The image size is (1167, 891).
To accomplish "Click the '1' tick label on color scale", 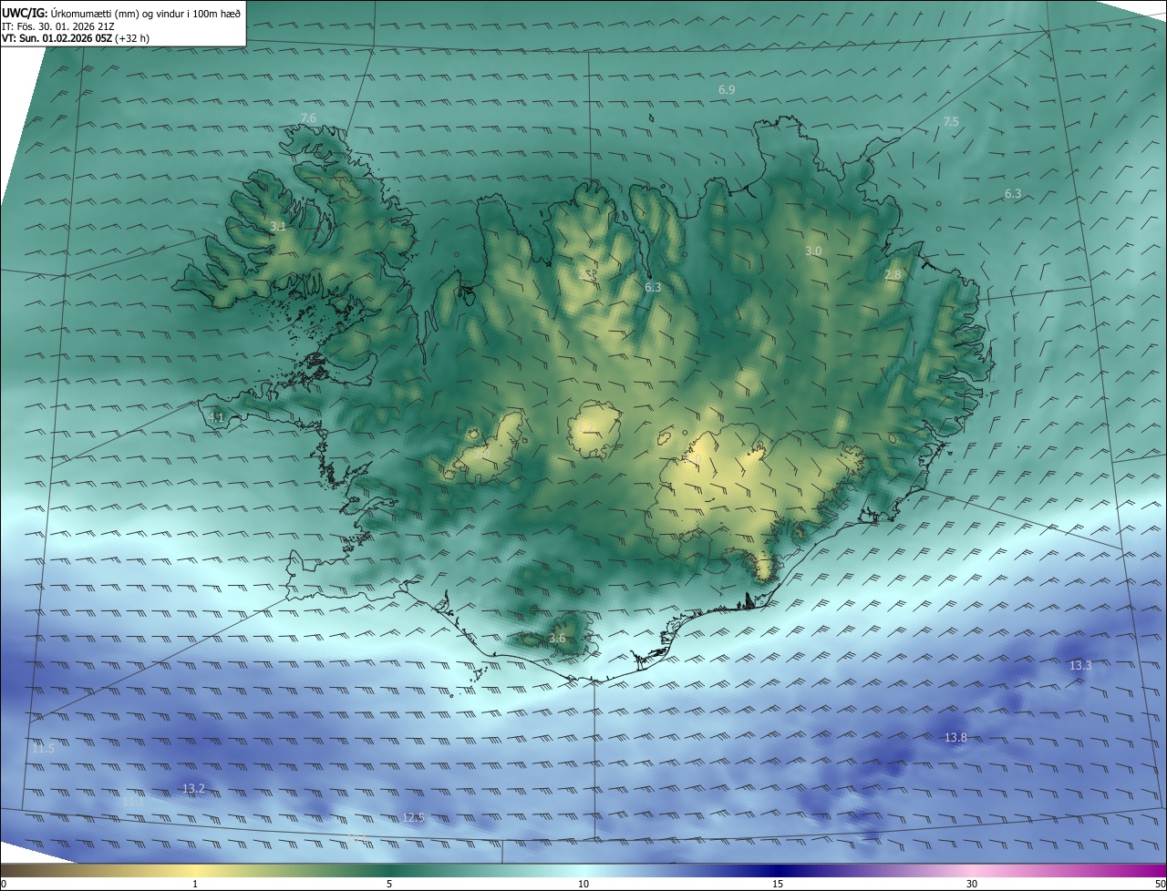I will (195, 884).
